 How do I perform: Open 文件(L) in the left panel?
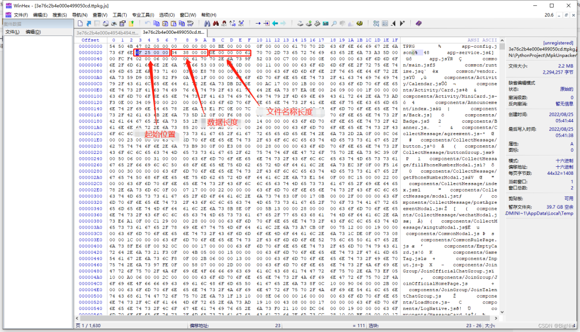click(12, 32)
